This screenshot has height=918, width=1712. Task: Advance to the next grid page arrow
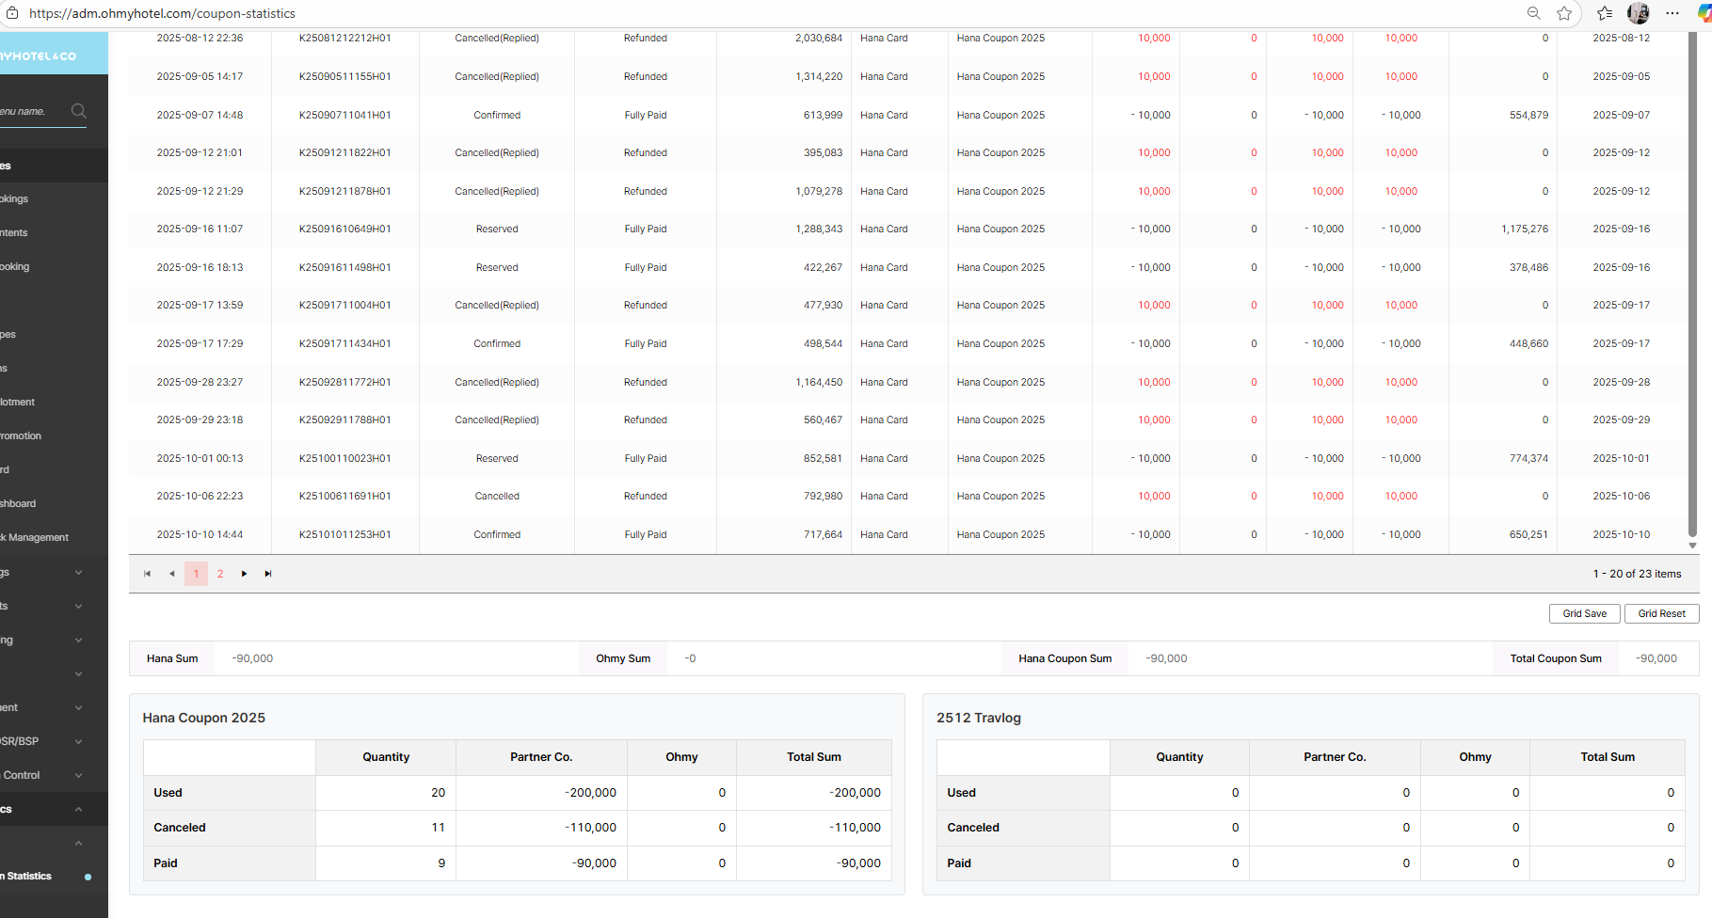tap(244, 574)
